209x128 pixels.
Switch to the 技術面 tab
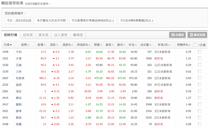click(x=28, y=35)
